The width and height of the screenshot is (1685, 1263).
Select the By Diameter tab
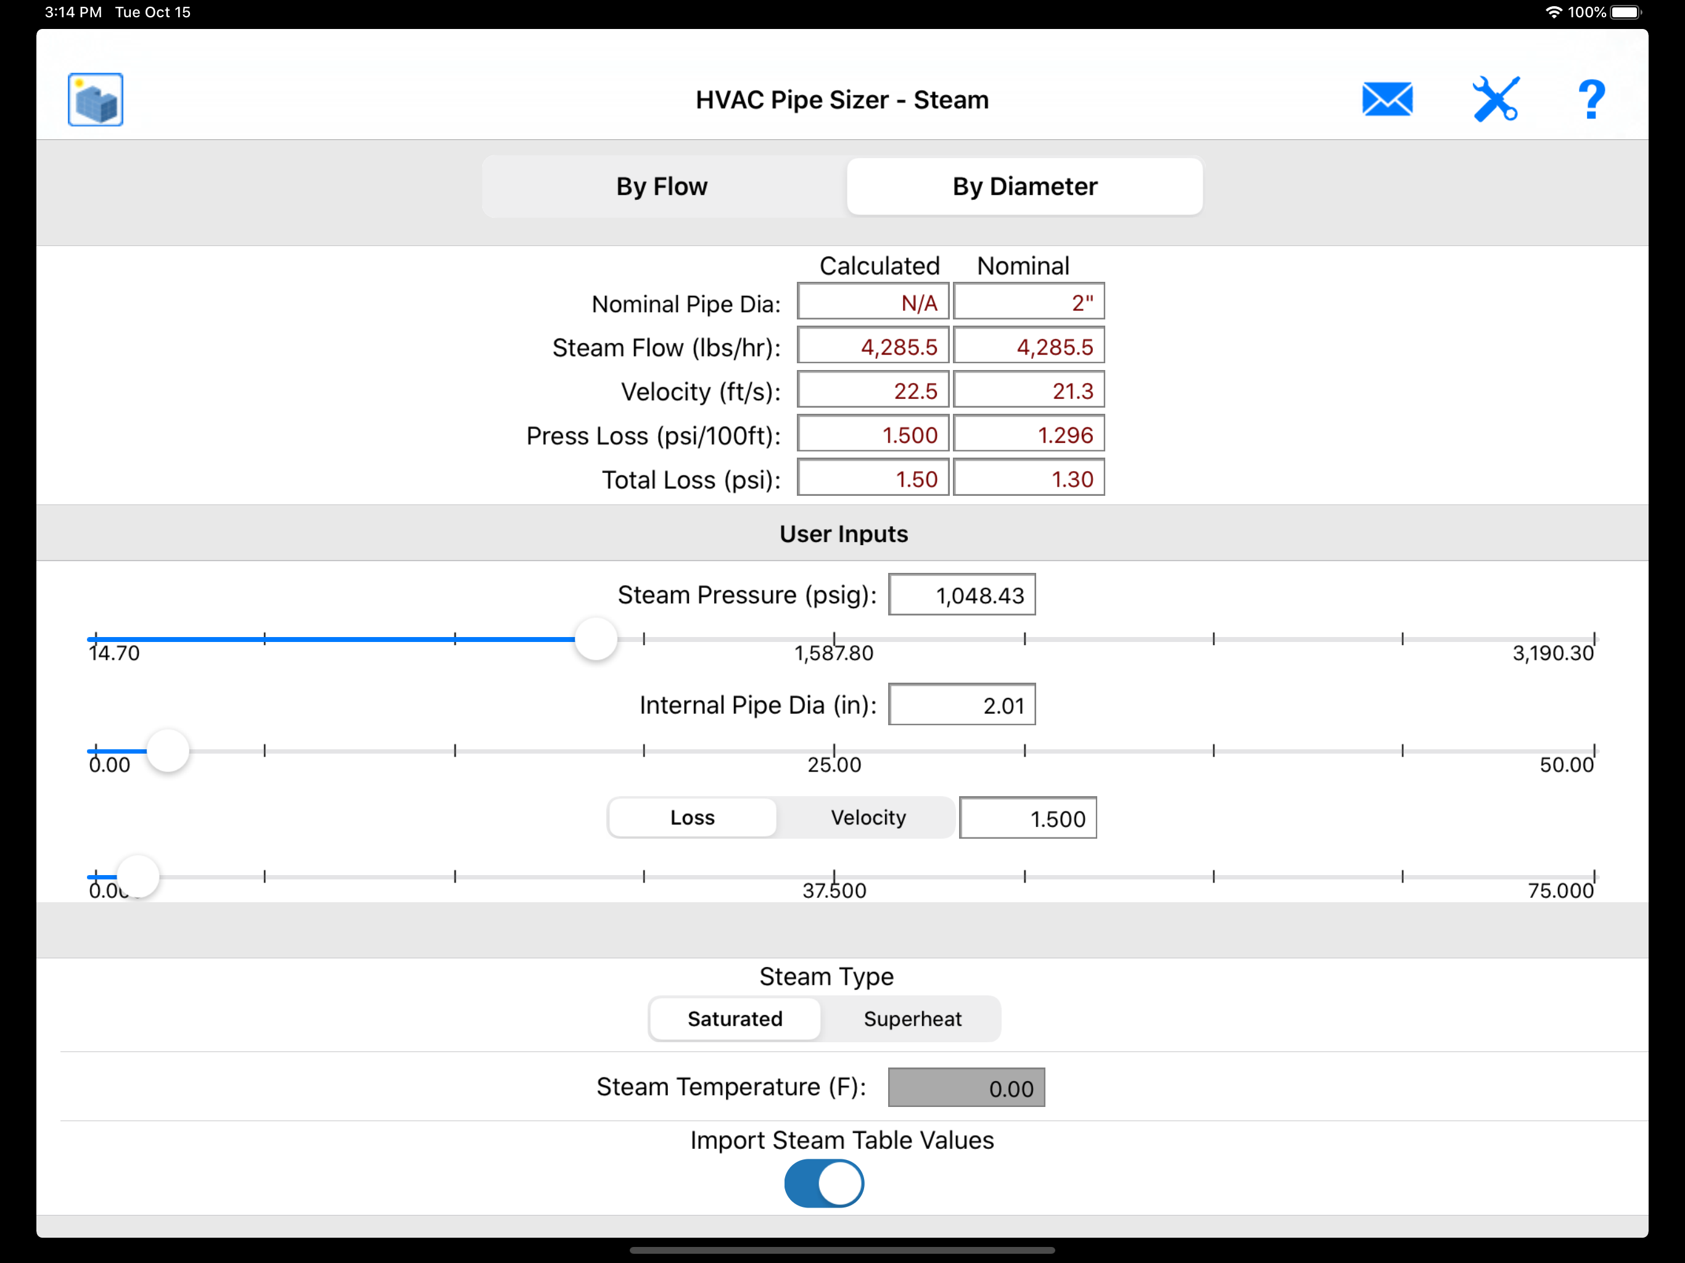[1024, 187]
